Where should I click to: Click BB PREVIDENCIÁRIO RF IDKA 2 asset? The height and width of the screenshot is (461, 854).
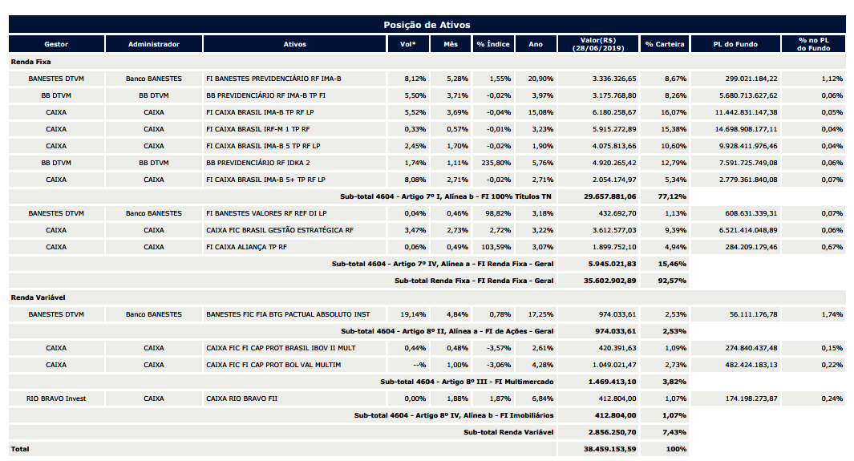point(265,163)
